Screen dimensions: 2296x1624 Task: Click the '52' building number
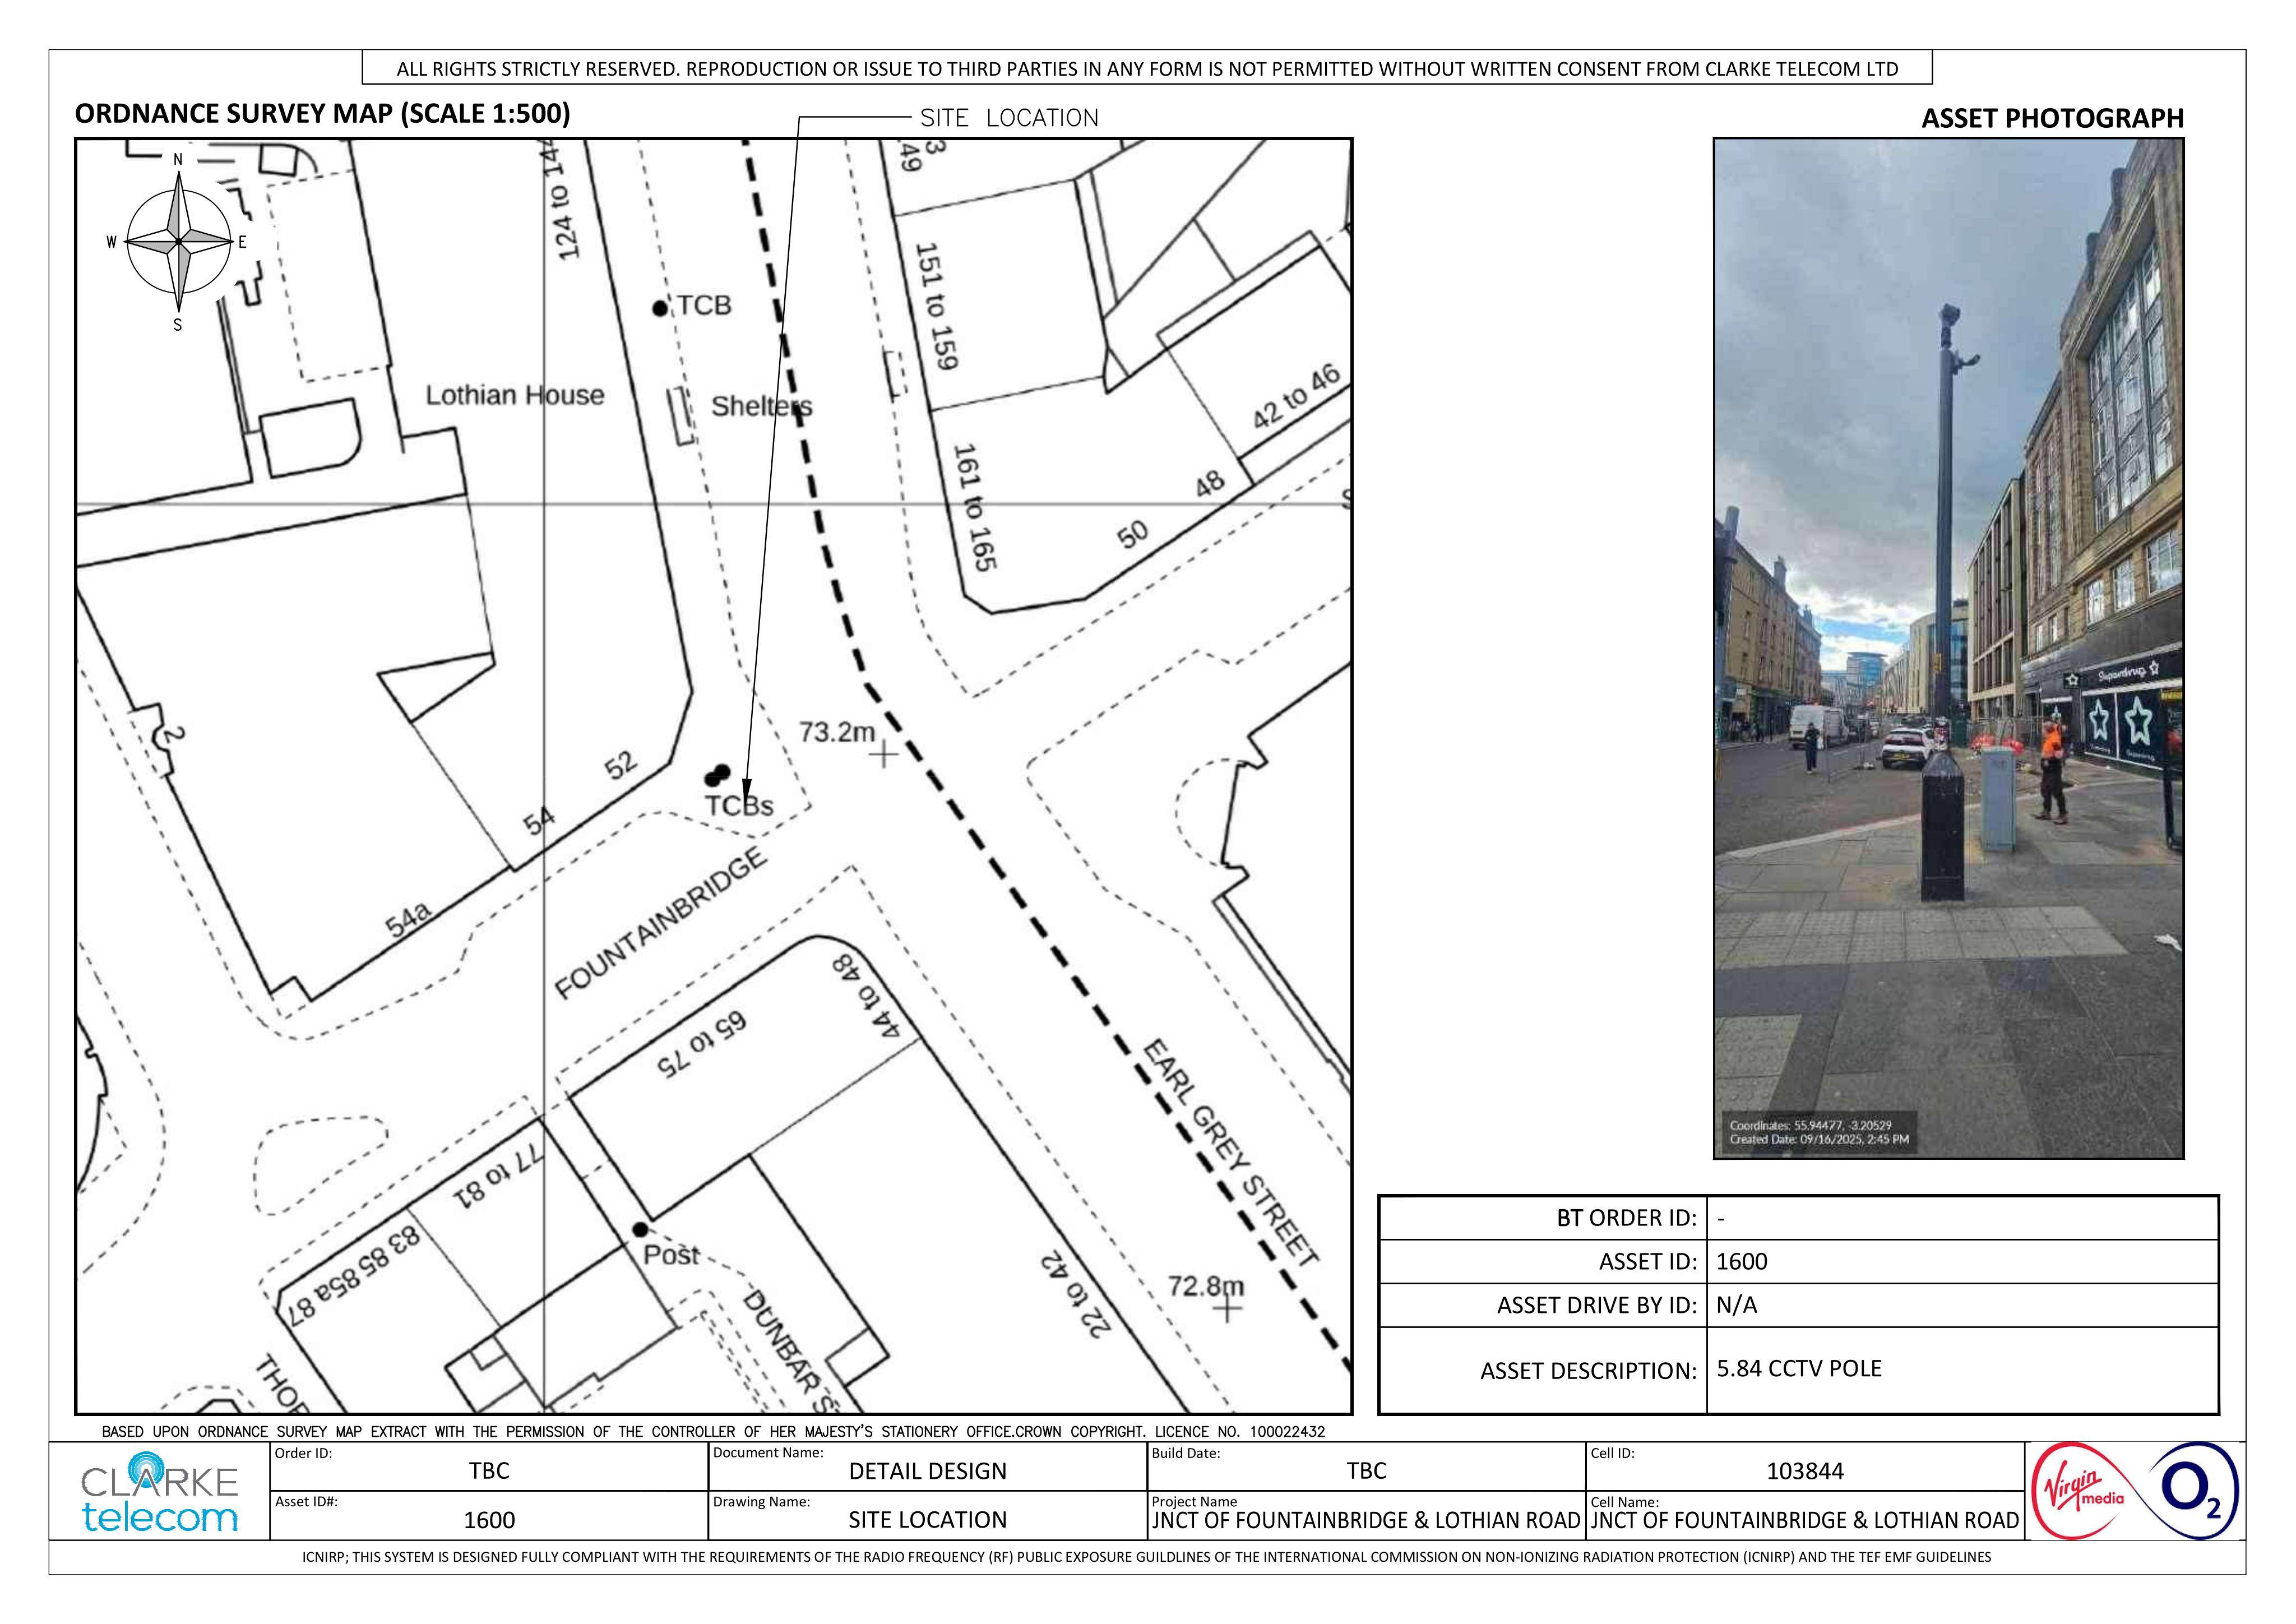(620, 766)
